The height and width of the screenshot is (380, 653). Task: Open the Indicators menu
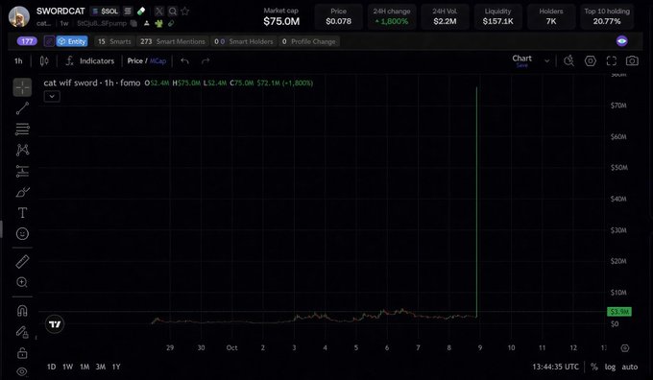click(x=90, y=61)
